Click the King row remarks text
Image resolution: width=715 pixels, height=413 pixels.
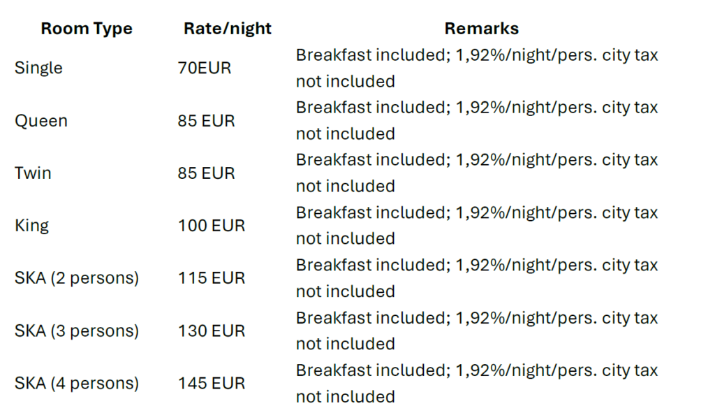[x=476, y=226]
